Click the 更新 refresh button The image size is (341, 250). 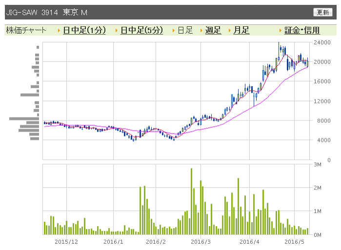[x=323, y=12]
